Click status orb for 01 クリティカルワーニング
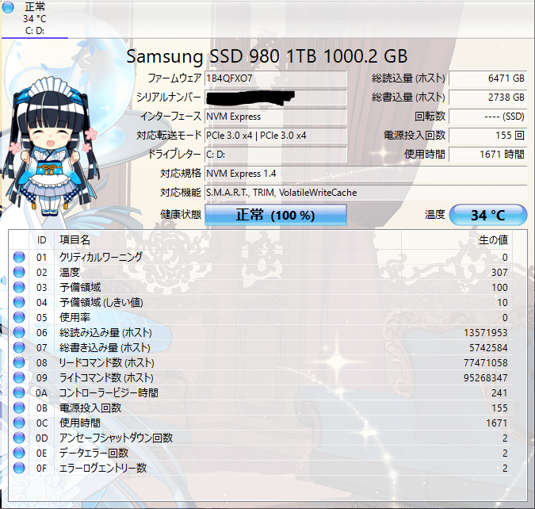Screen dimensions: 535x509 pos(19,257)
